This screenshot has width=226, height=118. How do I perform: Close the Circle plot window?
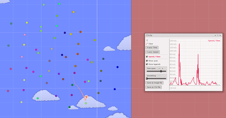220,35
